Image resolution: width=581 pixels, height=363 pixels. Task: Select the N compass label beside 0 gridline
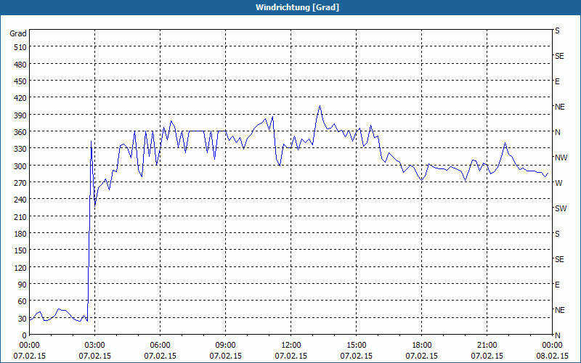point(557,335)
